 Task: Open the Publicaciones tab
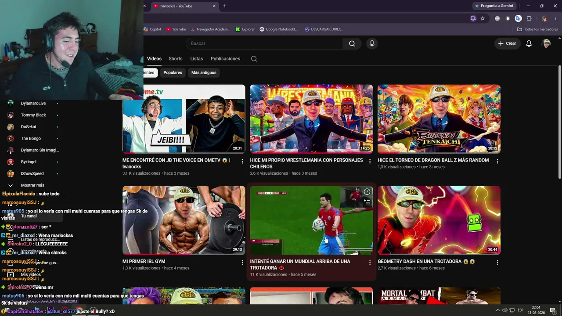tap(225, 59)
